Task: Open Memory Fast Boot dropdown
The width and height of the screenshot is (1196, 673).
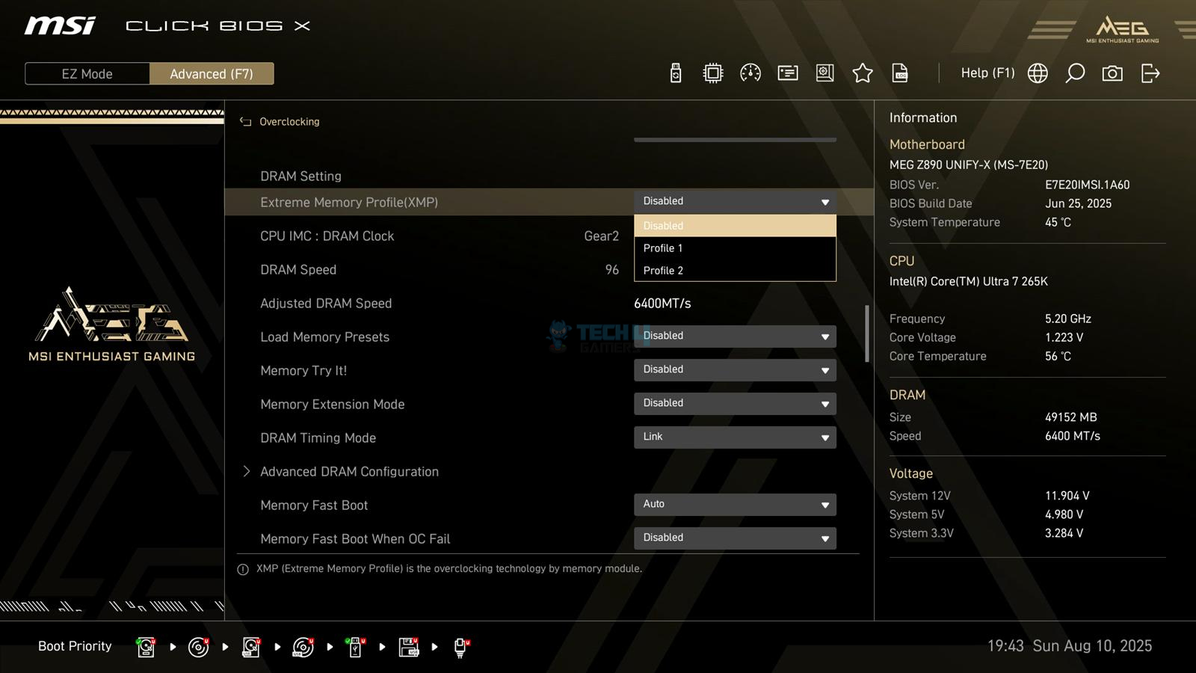Action: (x=735, y=505)
